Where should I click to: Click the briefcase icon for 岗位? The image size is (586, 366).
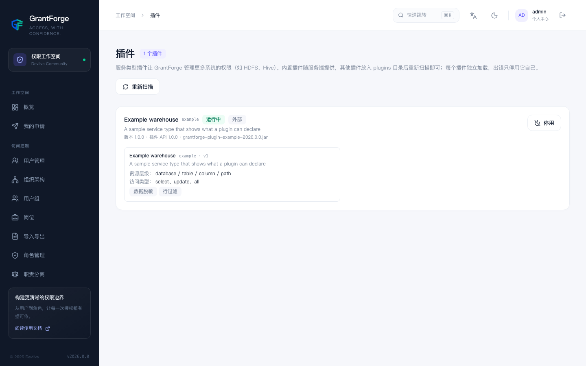[x=15, y=218]
